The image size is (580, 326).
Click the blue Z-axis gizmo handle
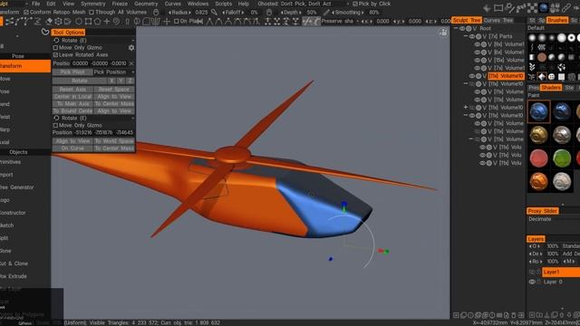tap(344, 204)
